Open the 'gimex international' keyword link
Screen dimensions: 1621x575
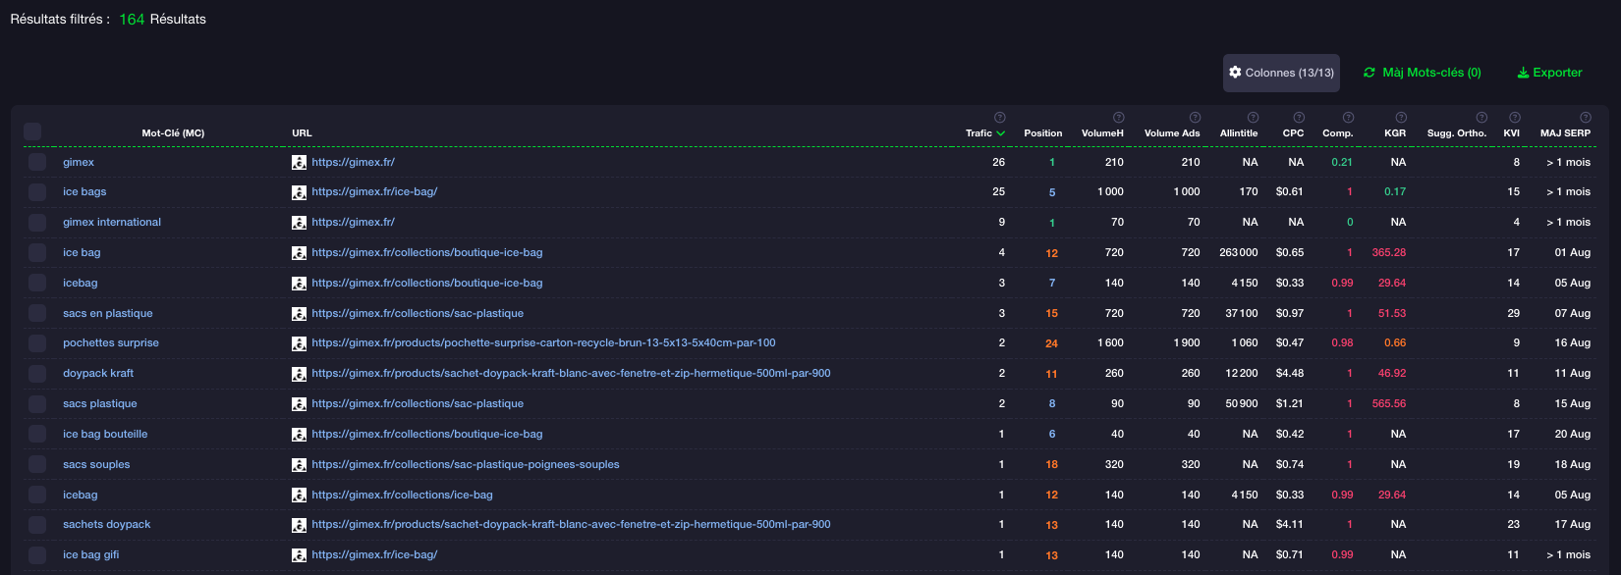[x=112, y=223]
